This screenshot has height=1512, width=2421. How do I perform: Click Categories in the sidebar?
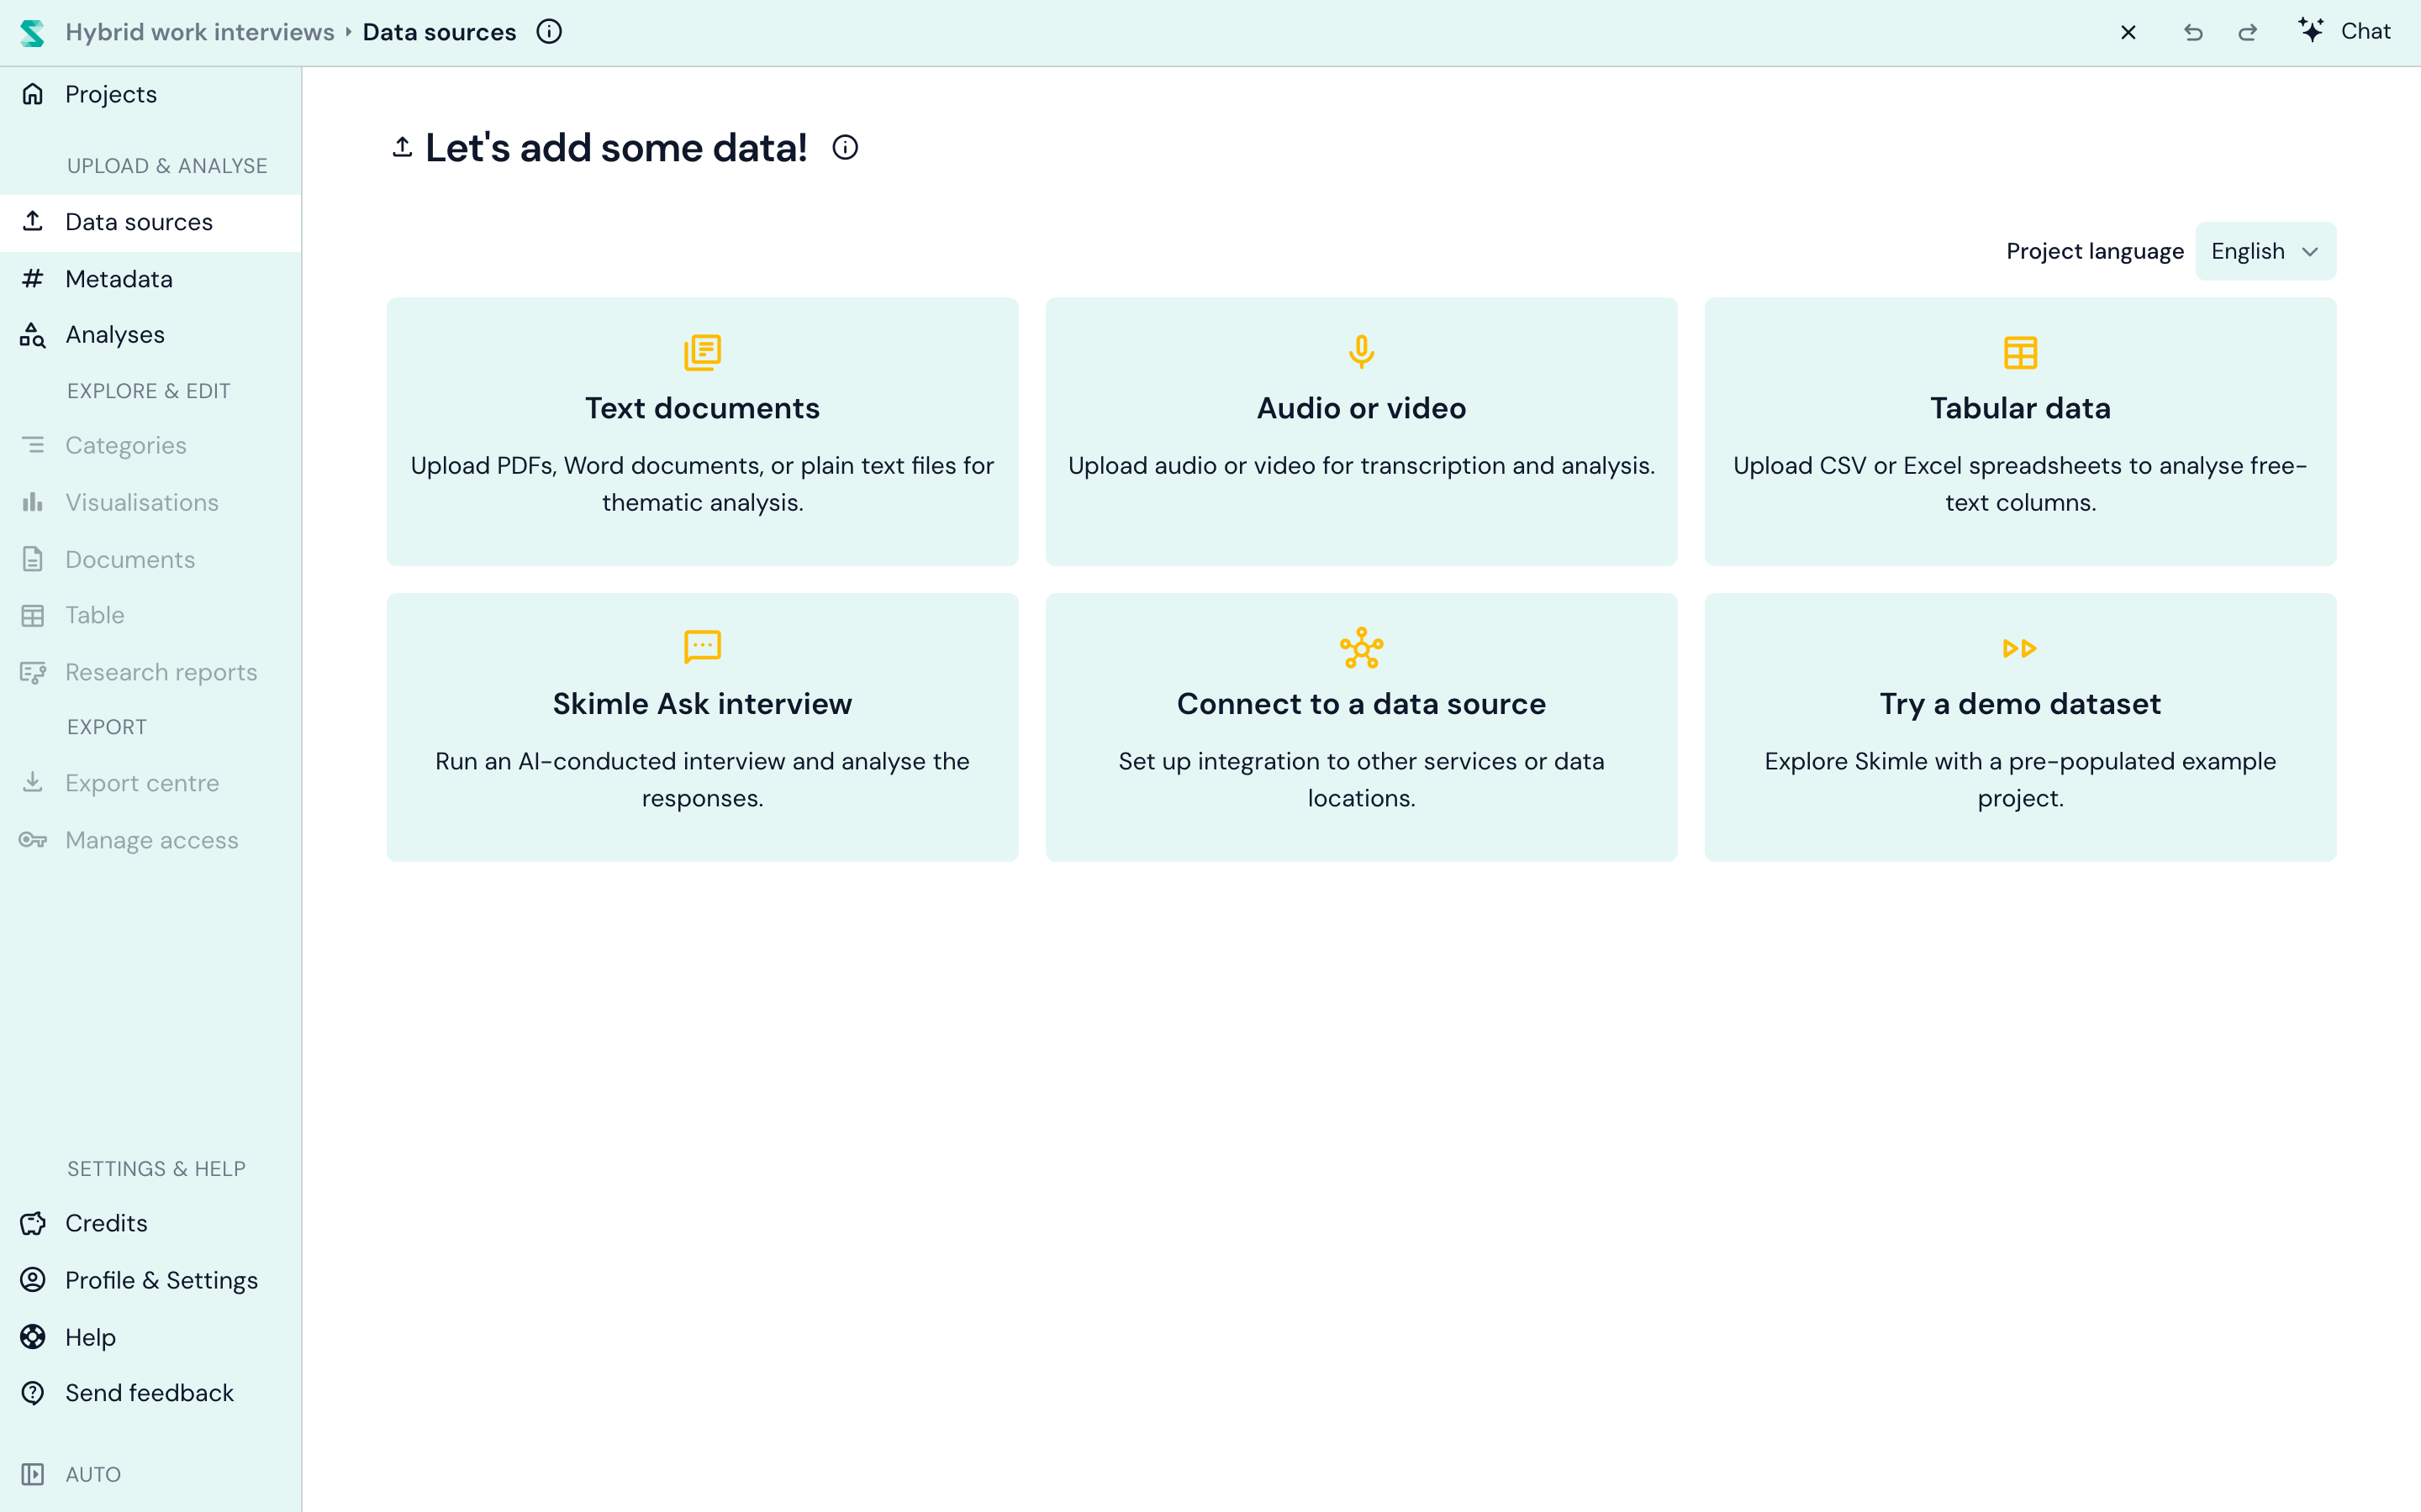[x=150, y=445]
